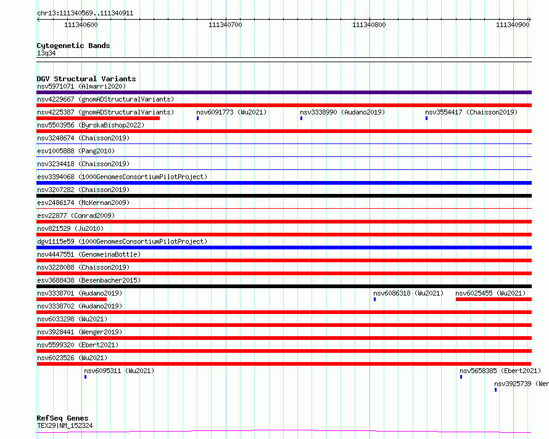Screen dimensions: 549x439
Task: Click the 111340700 ruler position label
Action: [225, 25]
